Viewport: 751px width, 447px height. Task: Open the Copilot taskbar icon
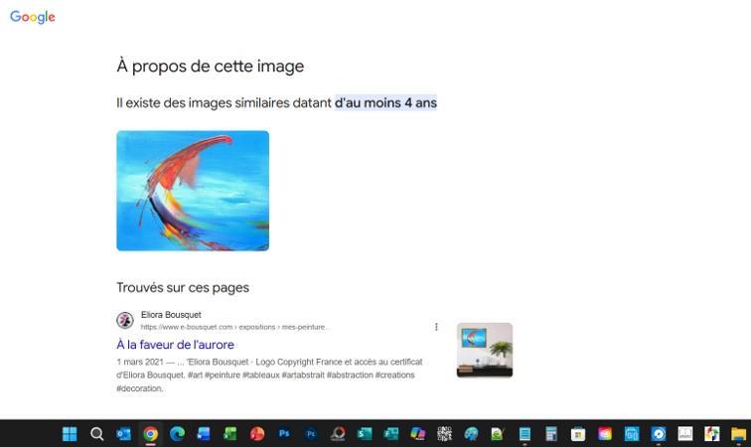coord(417,434)
